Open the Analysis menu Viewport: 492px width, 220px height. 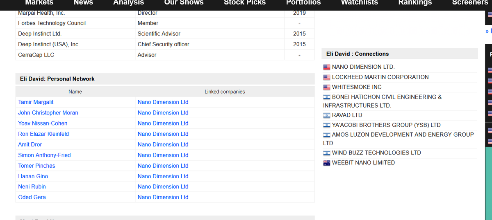click(x=129, y=3)
